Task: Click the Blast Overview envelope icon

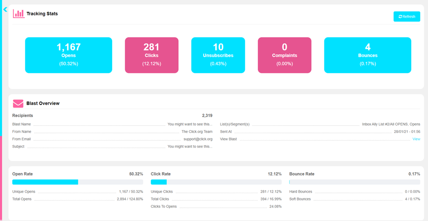Action: (18, 103)
